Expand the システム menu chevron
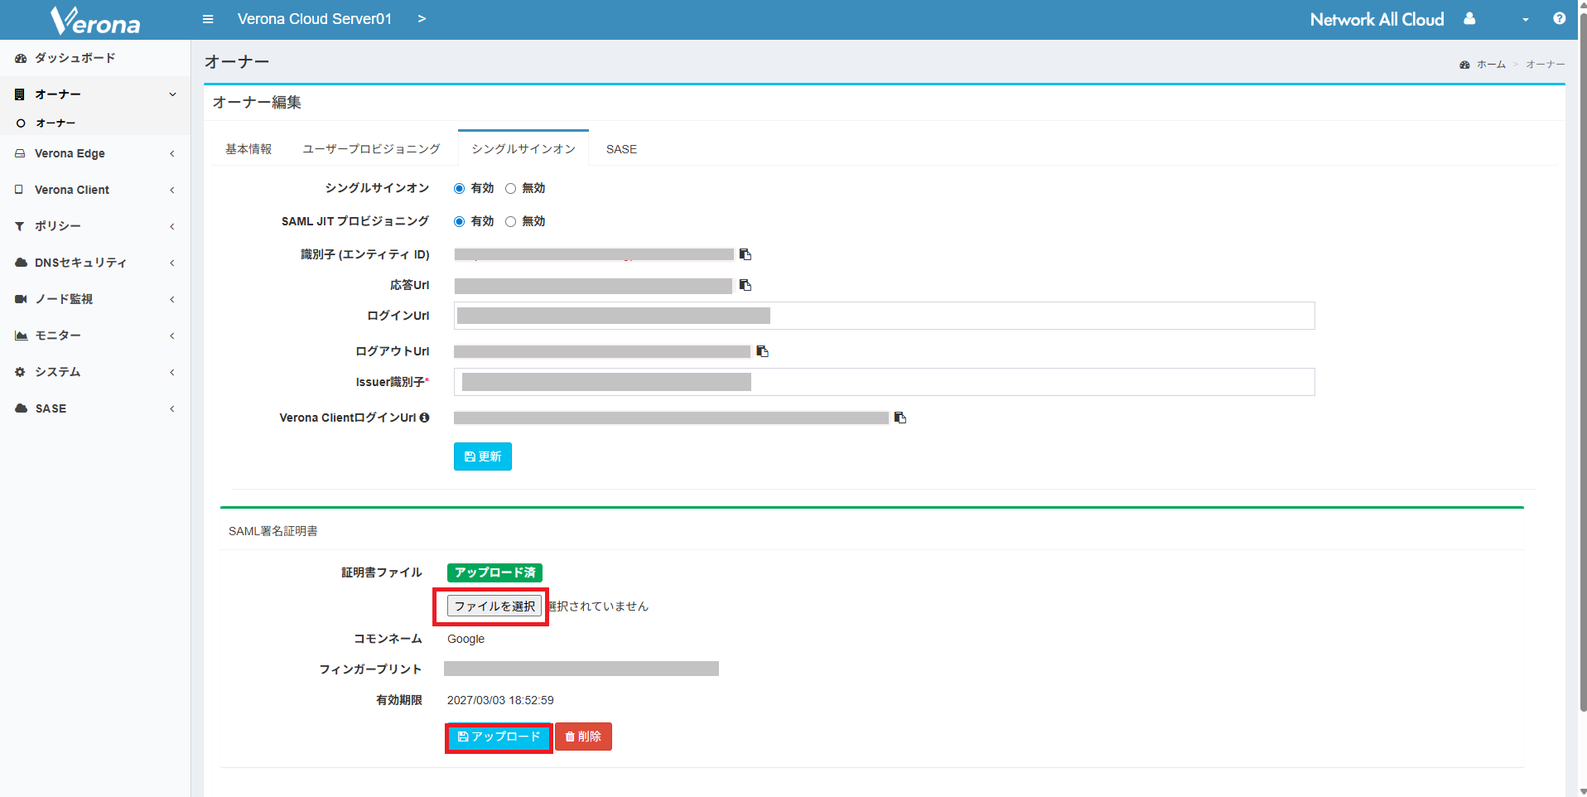Viewport: 1587px width, 797px height. point(172,372)
